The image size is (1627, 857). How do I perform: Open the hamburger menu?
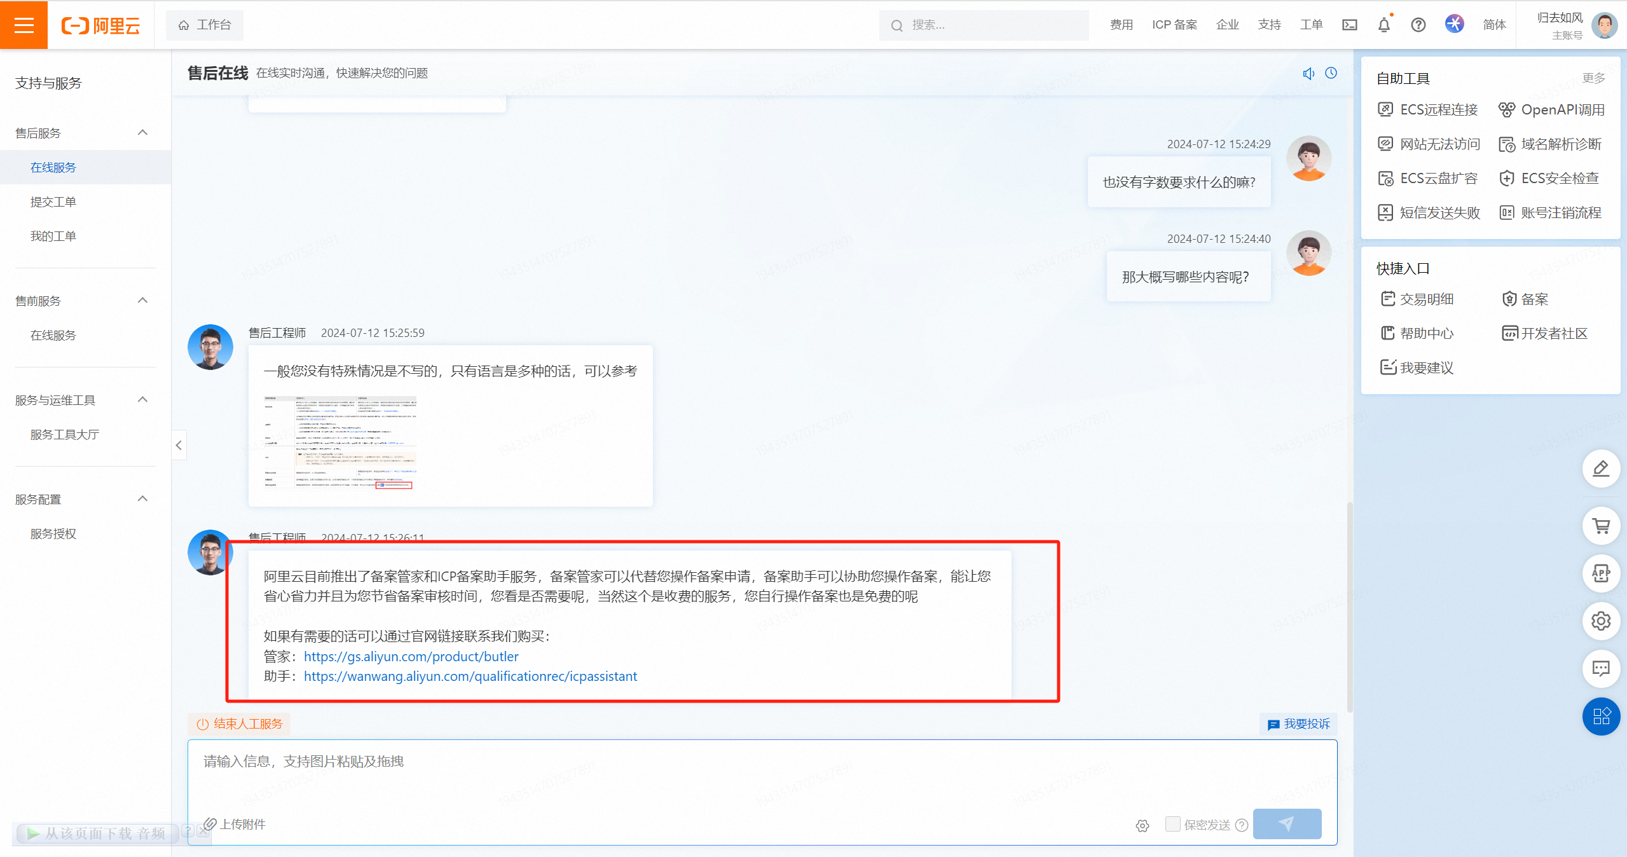click(24, 25)
